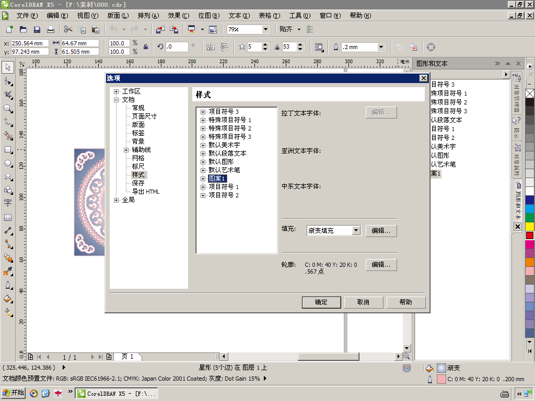This screenshot has width=535, height=401.
Task: Expand the 工作区 tree node
Action: pos(117,91)
